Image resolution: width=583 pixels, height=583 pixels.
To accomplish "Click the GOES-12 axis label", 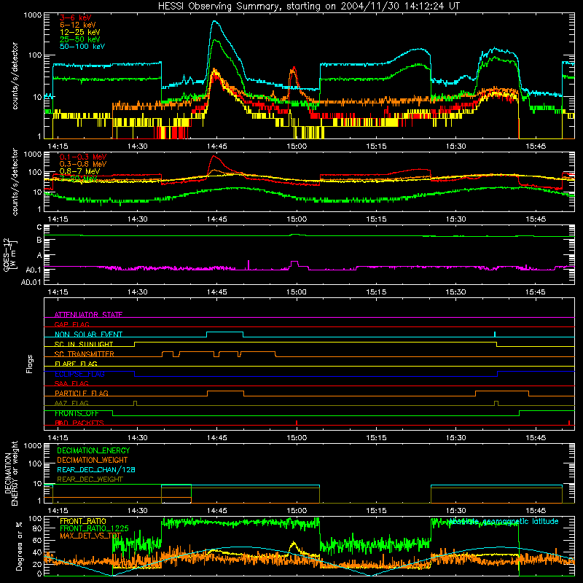I will (x=9, y=254).
